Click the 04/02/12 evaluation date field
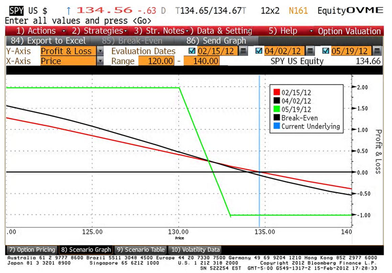This screenshot has width=392, height=273. coord(284,51)
